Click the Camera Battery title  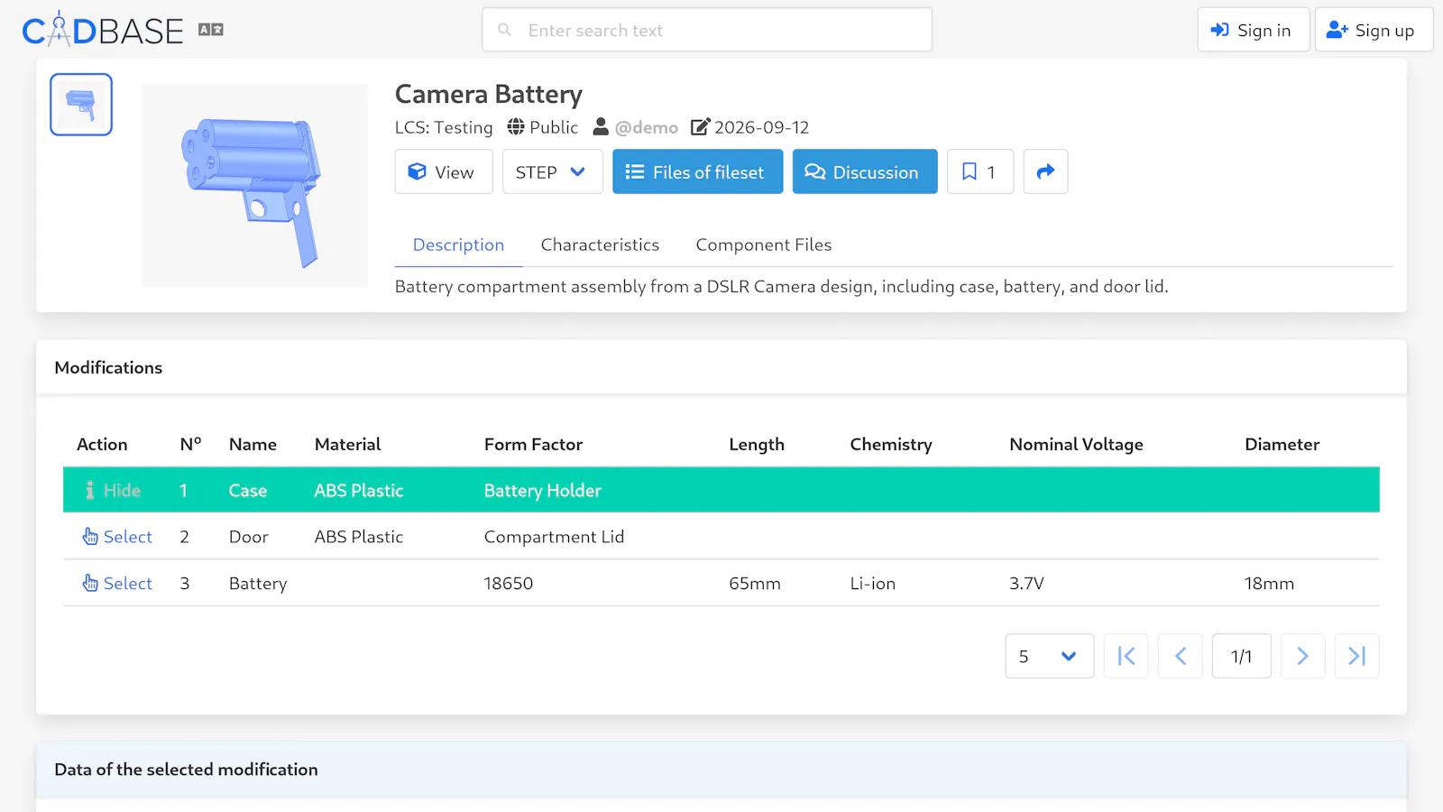coord(488,94)
